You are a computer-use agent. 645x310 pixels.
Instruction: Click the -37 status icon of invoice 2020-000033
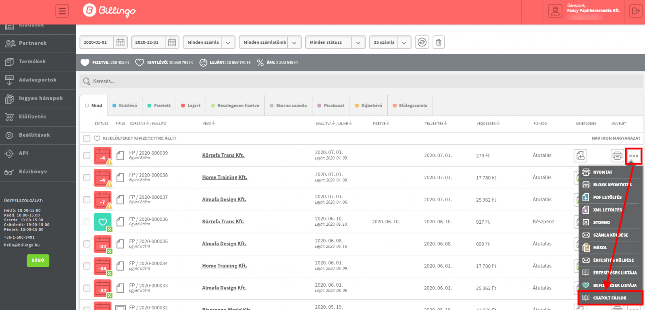coord(103,288)
